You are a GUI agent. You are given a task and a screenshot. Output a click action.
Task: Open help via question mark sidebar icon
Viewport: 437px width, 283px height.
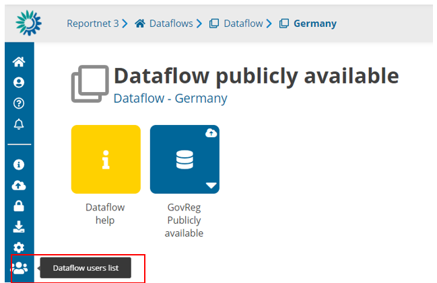click(x=19, y=104)
